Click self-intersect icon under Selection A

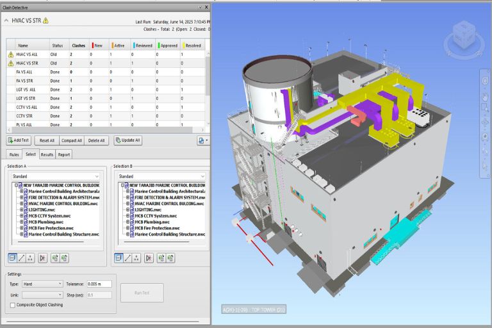(43, 258)
